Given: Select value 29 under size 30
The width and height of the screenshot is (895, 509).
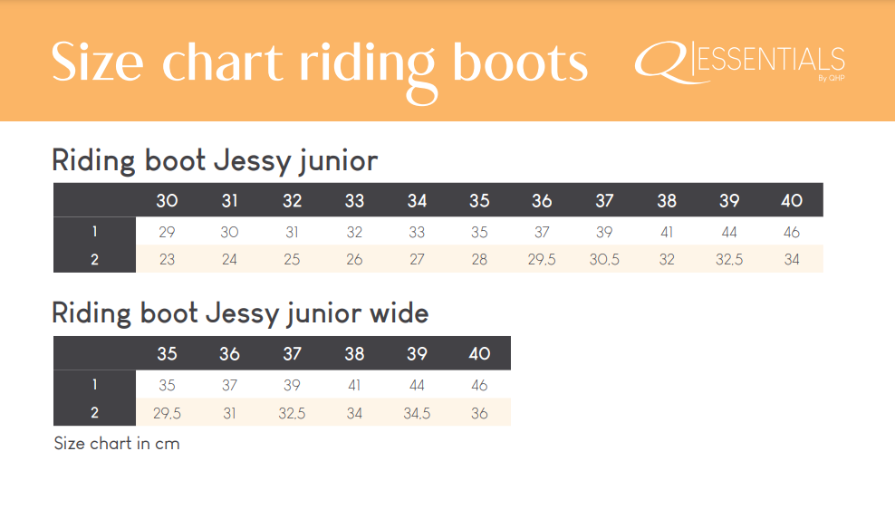Looking at the screenshot, I should [167, 232].
